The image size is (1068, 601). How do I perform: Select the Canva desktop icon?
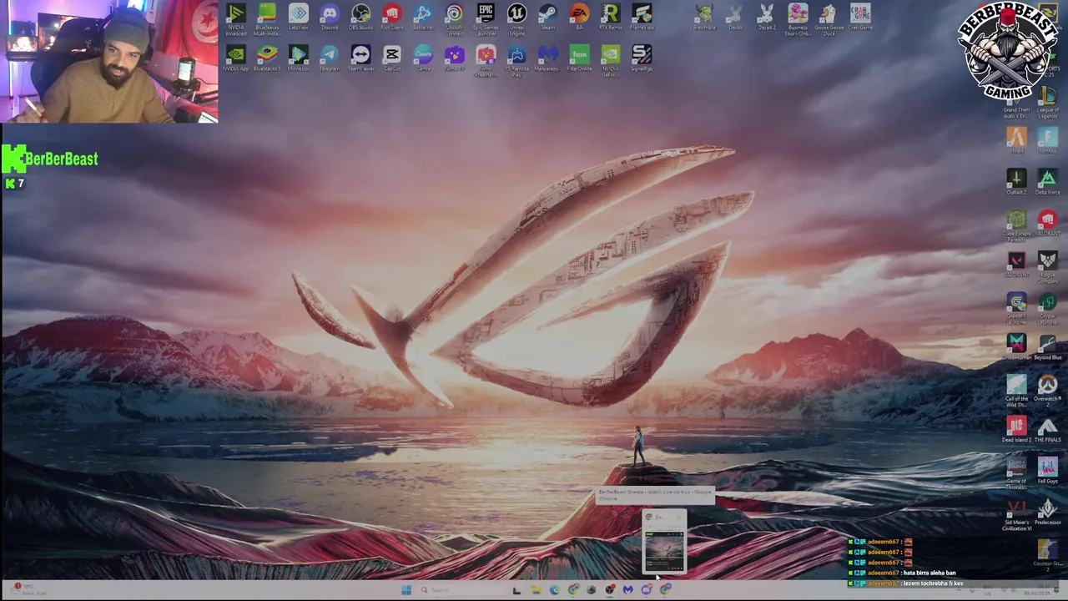(423, 58)
